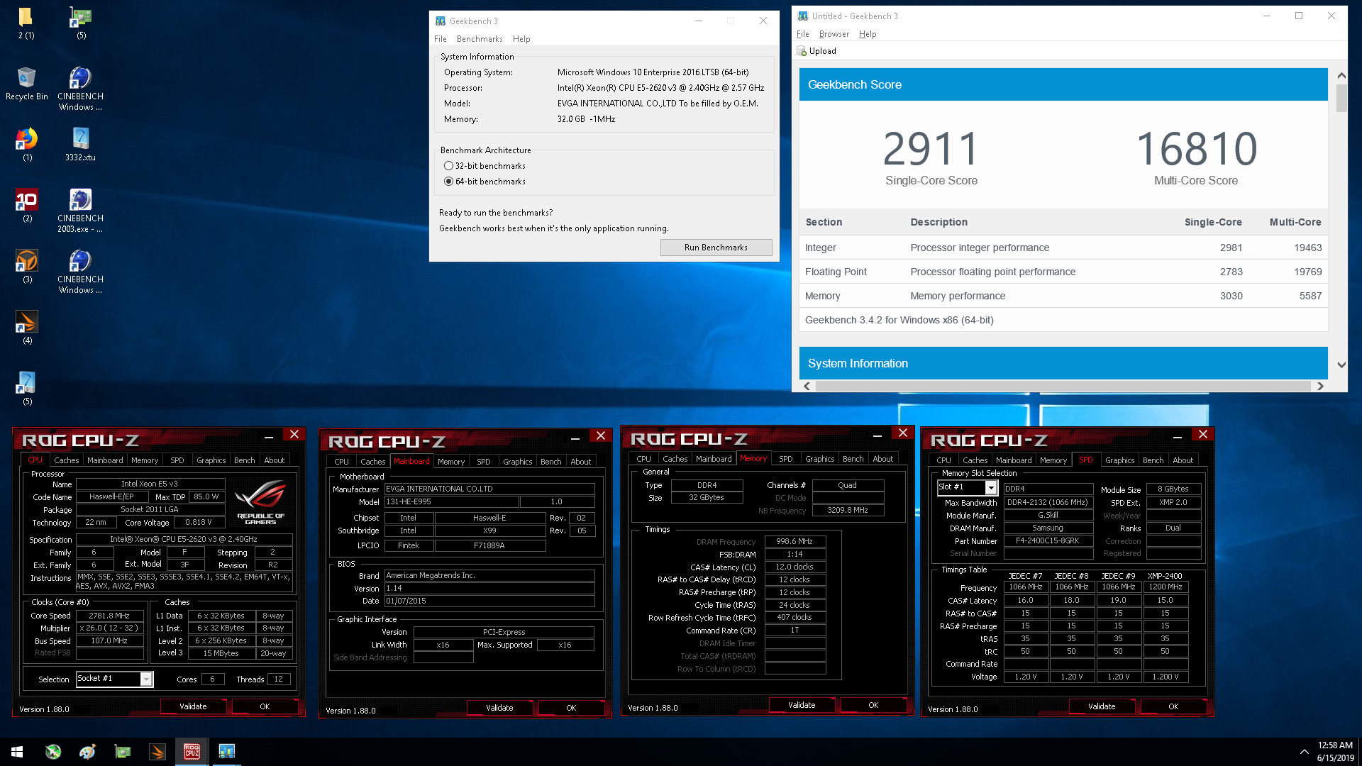The width and height of the screenshot is (1362, 766).
Task: Click scroll up arrow in Geekbench results
Action: pyautogui.click(x=1341, y=75)
